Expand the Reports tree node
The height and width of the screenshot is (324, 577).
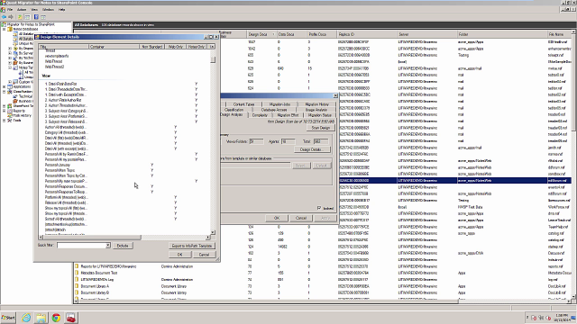point(5,111)
